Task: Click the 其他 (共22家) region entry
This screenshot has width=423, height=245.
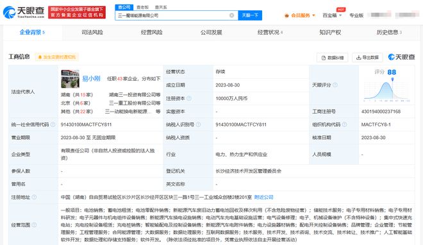Action: tap(77, 112)
